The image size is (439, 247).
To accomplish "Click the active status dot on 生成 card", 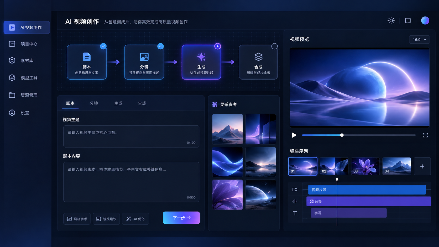I will [217, 46].
